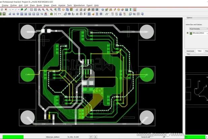208x139 pixels.
Task: Open the Analyze menu
Action: (x=62, y=5)
